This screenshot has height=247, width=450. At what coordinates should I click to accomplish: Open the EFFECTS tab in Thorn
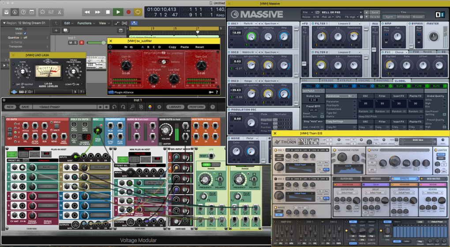point(405,179)
